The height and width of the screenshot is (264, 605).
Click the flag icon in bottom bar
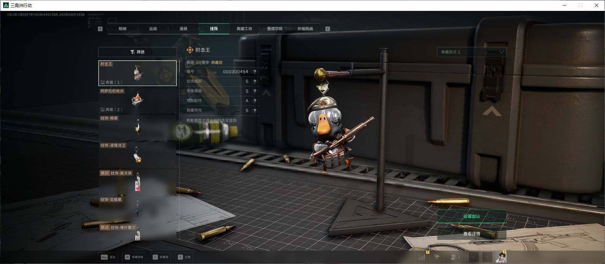[x=437, y=257]
